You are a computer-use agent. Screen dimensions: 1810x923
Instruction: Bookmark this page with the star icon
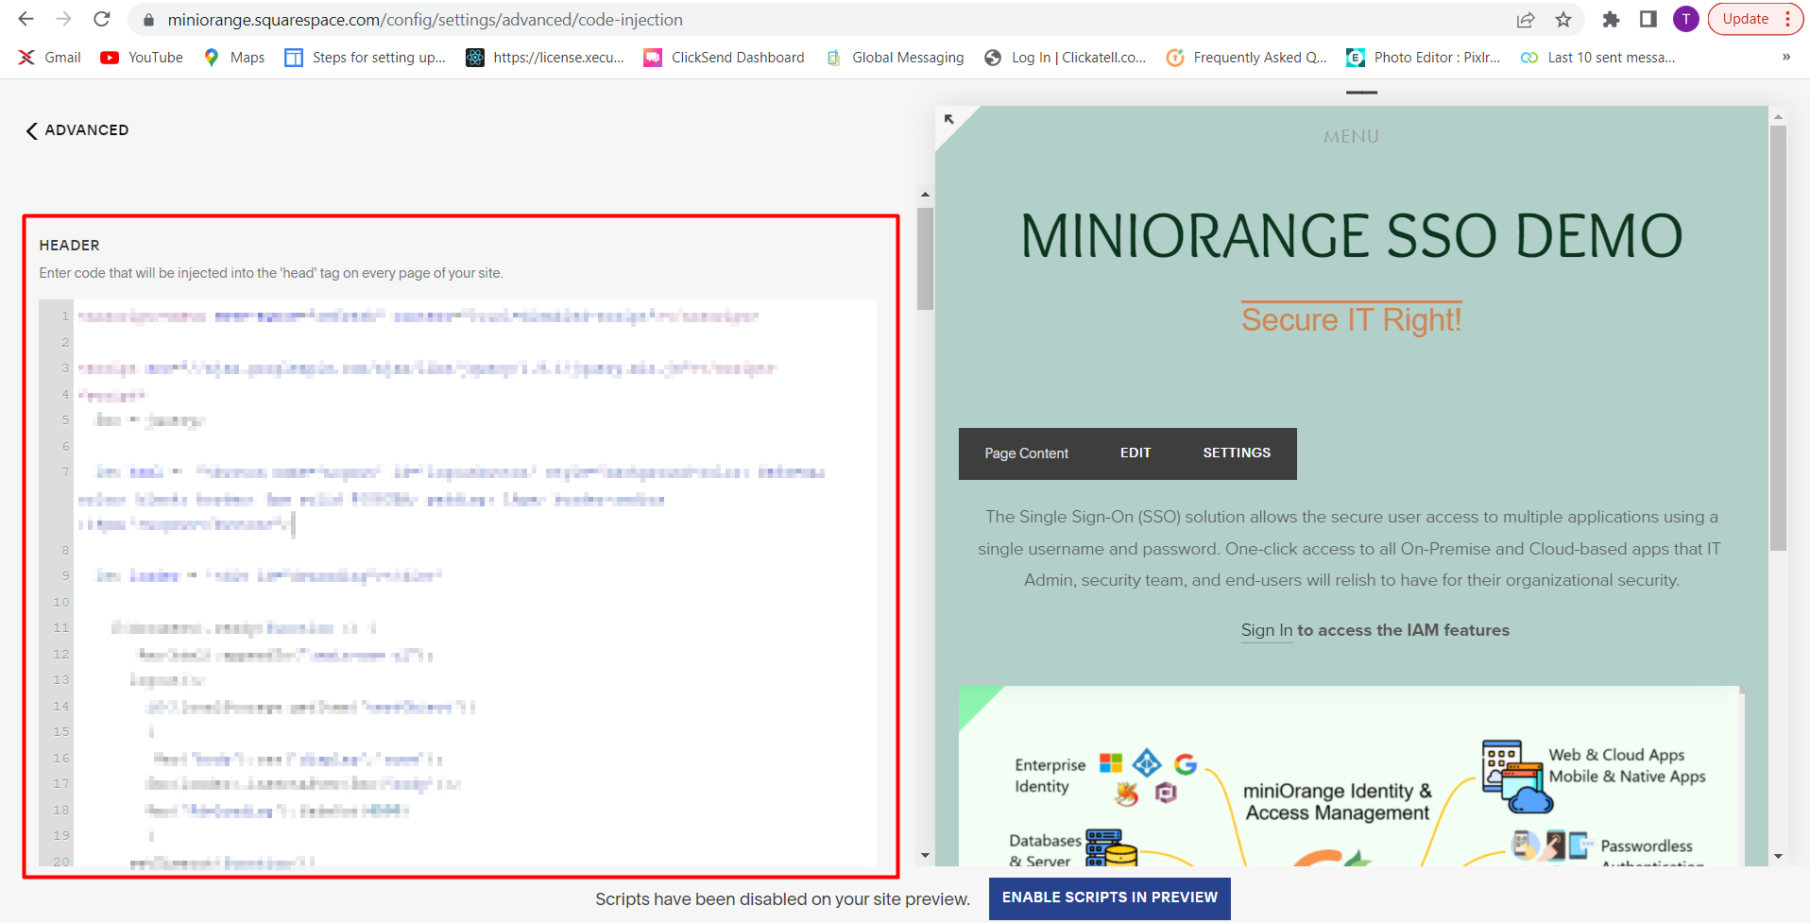pyautogui.click(x=1564, y=19)
